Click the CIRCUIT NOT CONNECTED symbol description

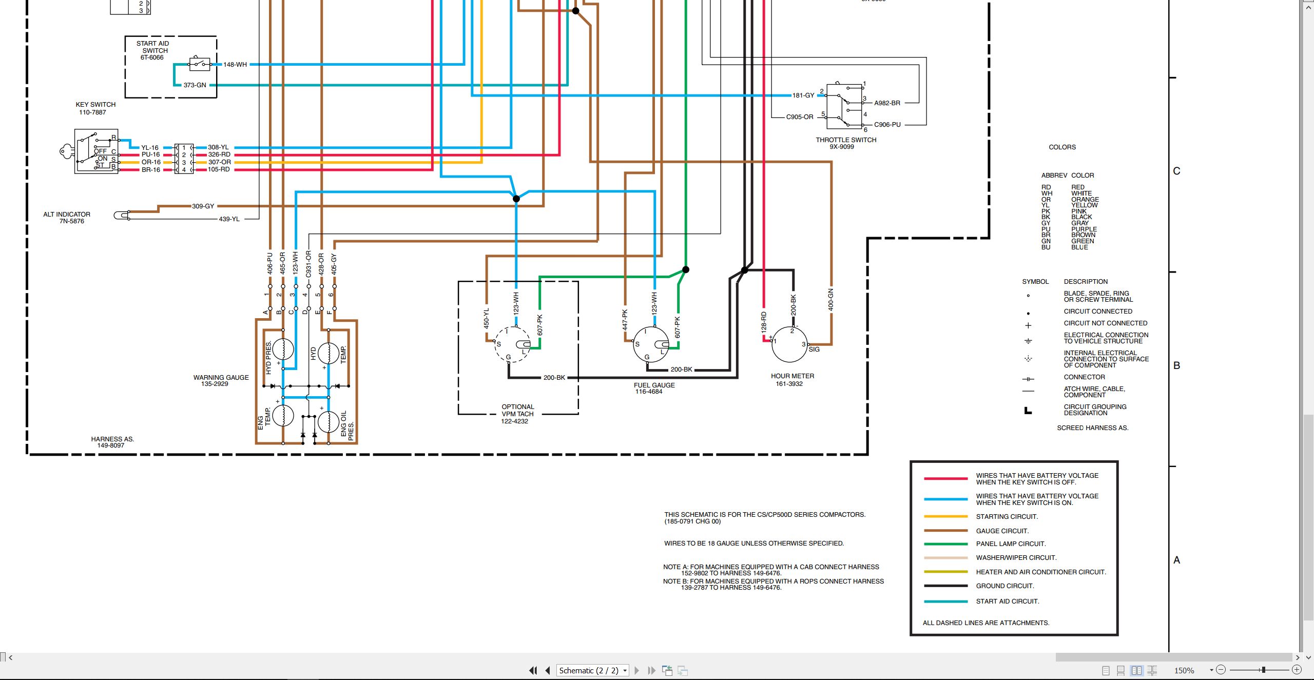(x=1105, y=323)
